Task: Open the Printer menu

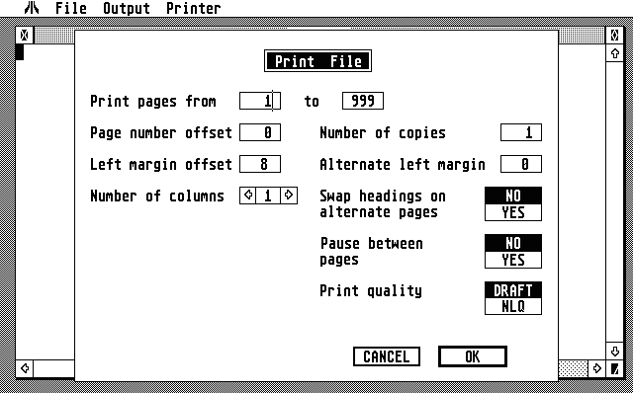Action: point(194,8)
